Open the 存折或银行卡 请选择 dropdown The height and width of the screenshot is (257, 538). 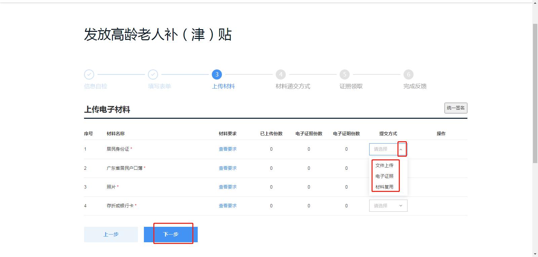[388, 206]
